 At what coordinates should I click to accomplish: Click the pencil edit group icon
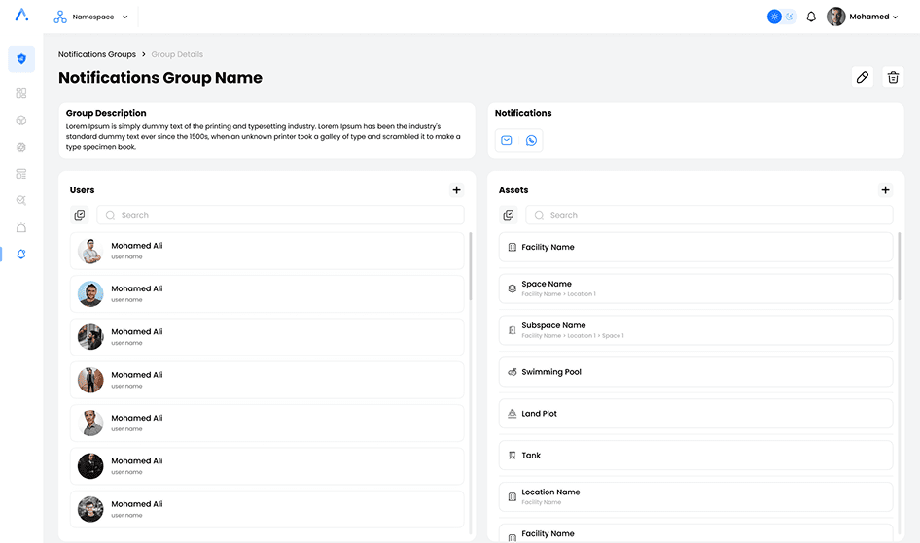click(x=862, y=78)
